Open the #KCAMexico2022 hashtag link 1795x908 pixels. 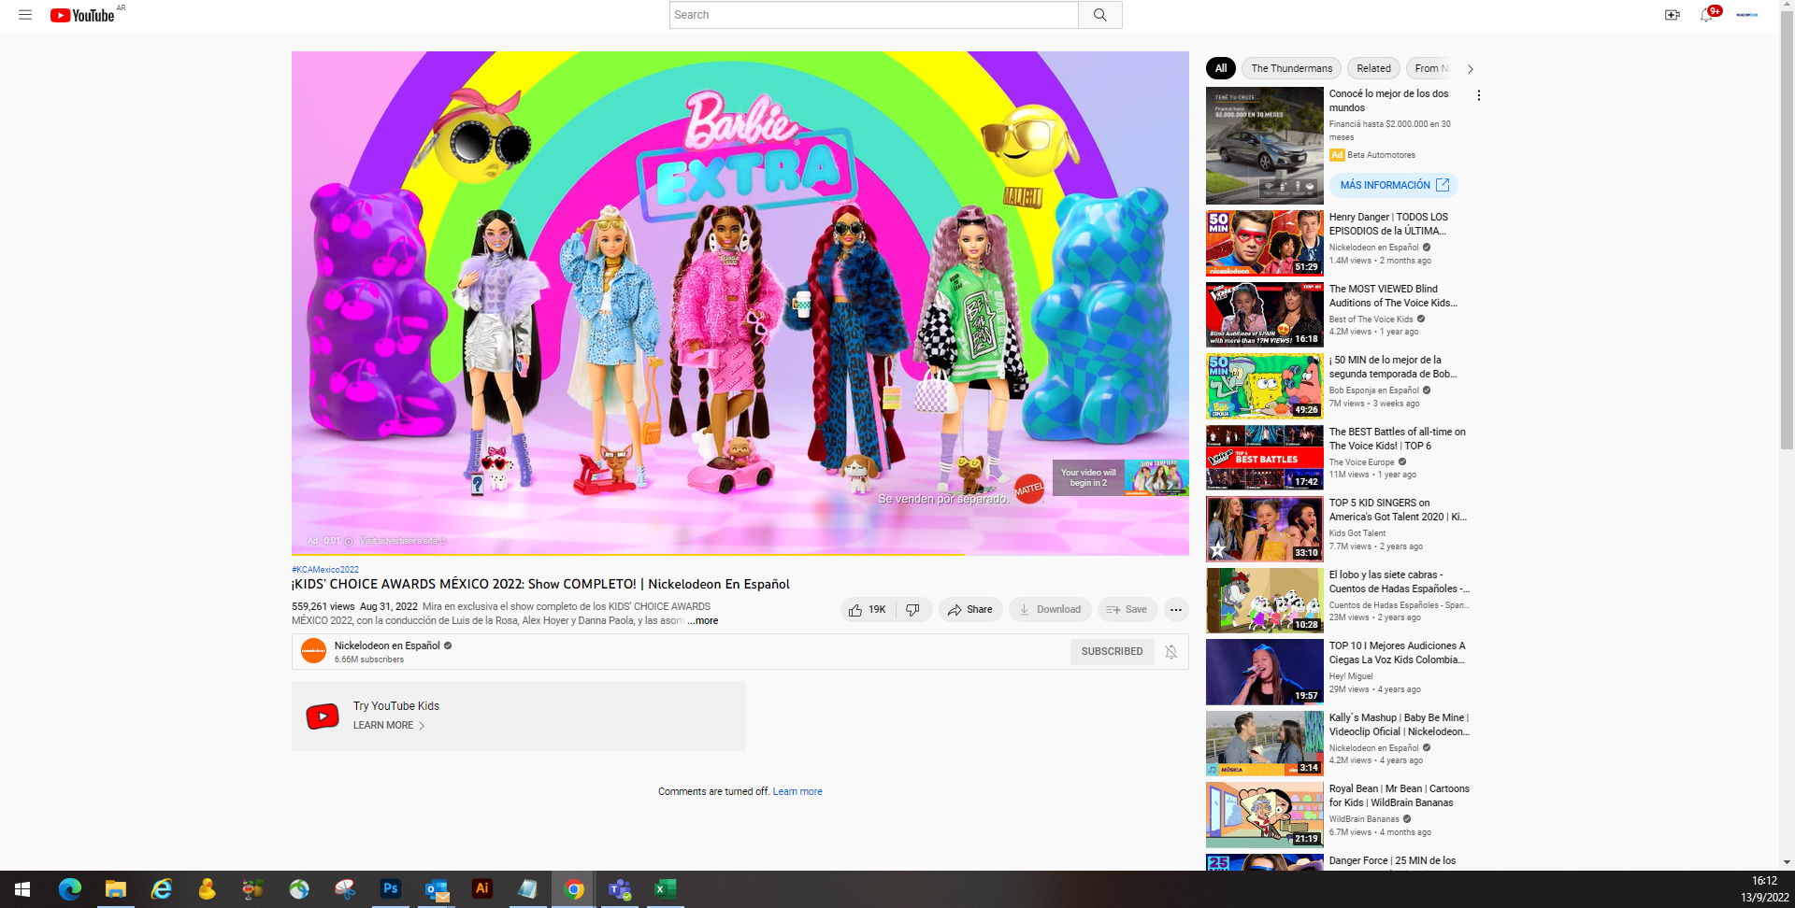(x=325, y=570)
